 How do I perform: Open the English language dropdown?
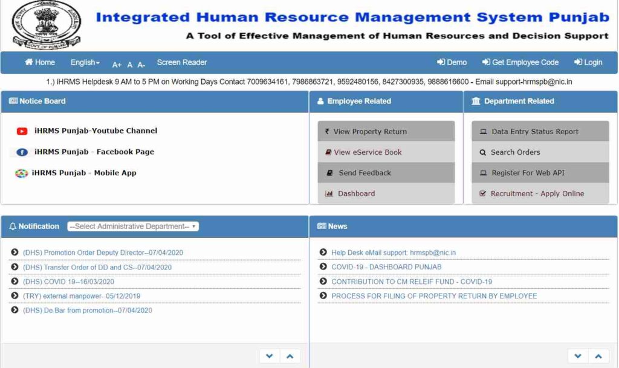coord(84,62)
